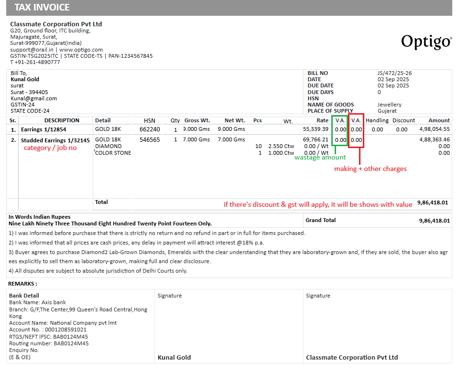Select the bill number JS/472/25-26
This screenshot has height=373, width=458.
[394, 73]
